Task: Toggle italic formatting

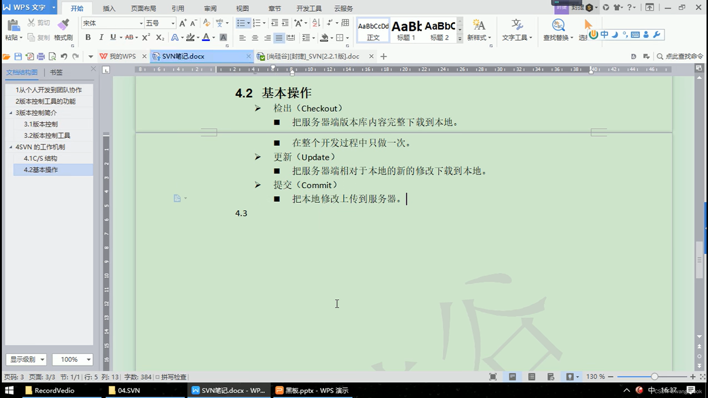Action: click(x=101, y=37)
